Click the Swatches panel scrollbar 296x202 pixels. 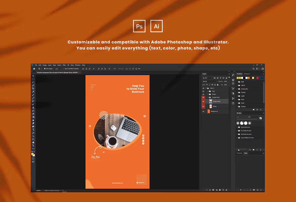pos(264,92)
